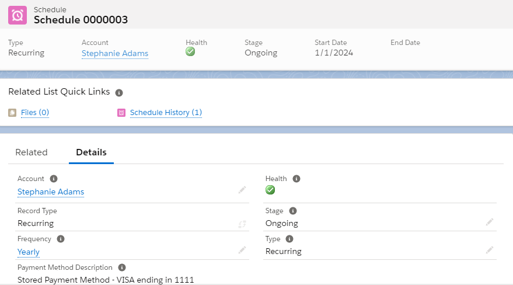Click the info icon beside Related List Quick Links

[119, 93]
